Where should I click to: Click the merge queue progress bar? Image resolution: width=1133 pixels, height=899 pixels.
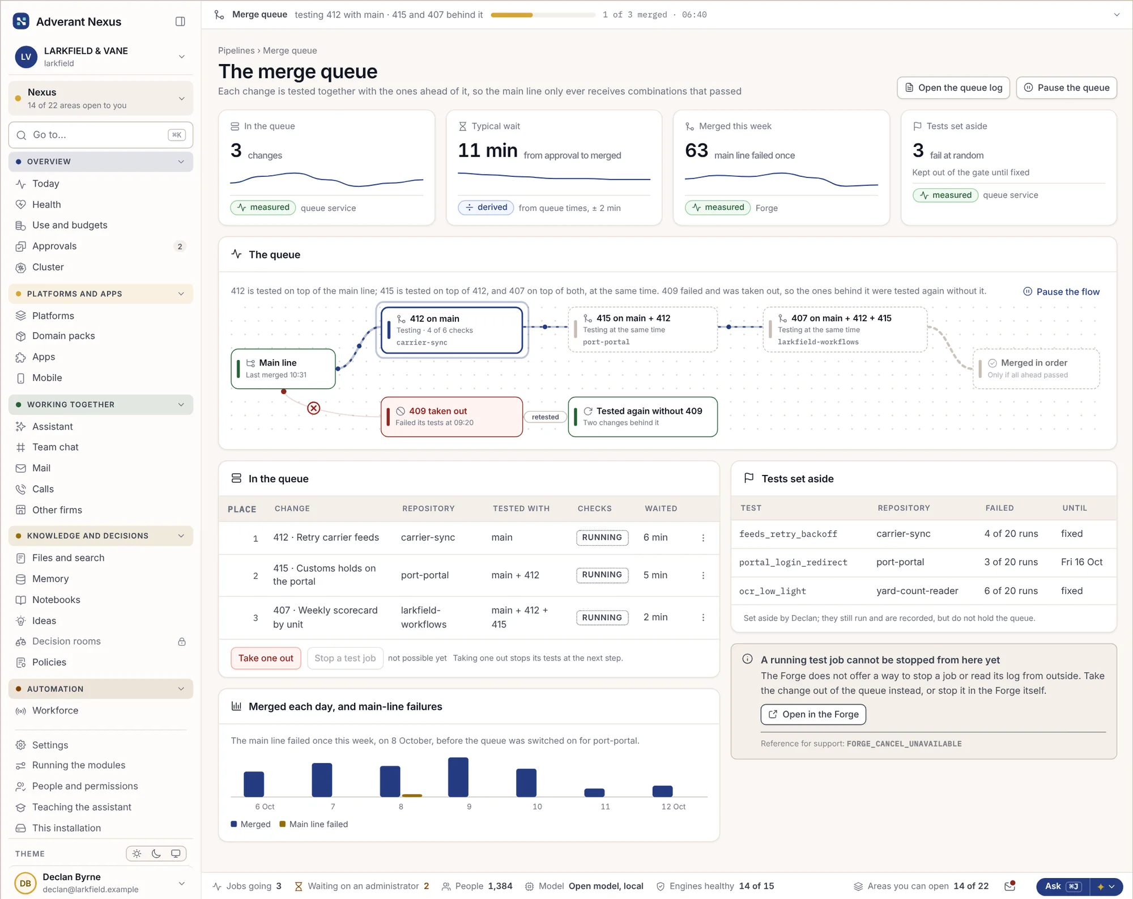543,15
